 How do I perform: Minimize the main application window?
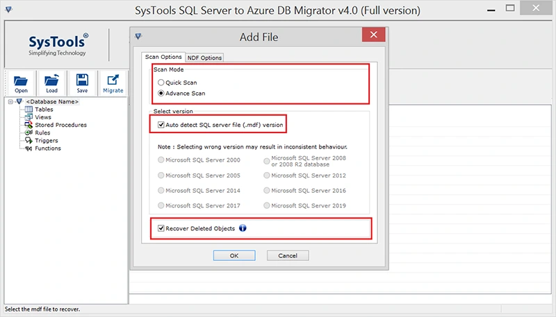(x=491, y=9)
